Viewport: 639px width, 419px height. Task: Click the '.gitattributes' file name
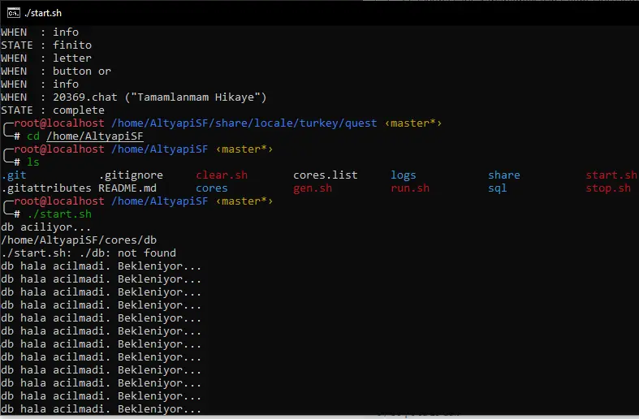point(46,188)
